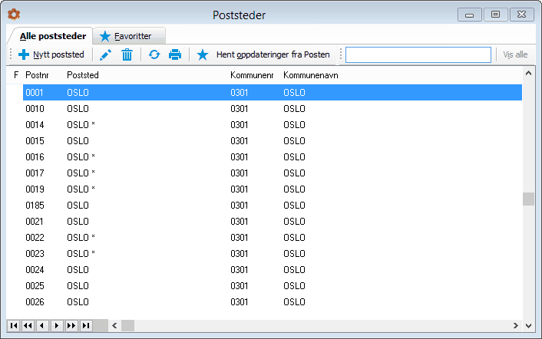Sort by the Kommunenr column header
This screenshot has width=542, height=339.
[x=252, y=75]
